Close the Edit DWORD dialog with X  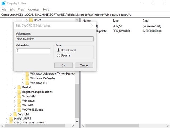tap(92, 25)
